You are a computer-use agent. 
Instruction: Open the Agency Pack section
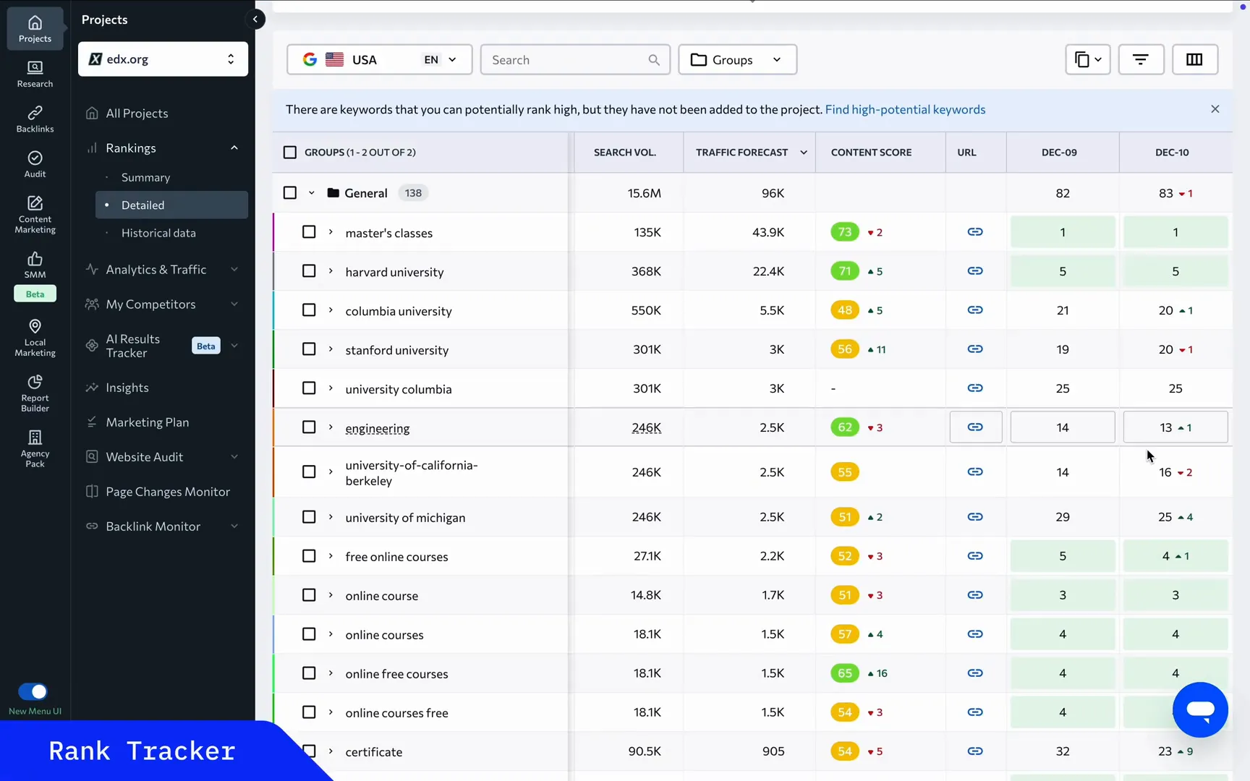pyautogui.click(x=34, y=447)
